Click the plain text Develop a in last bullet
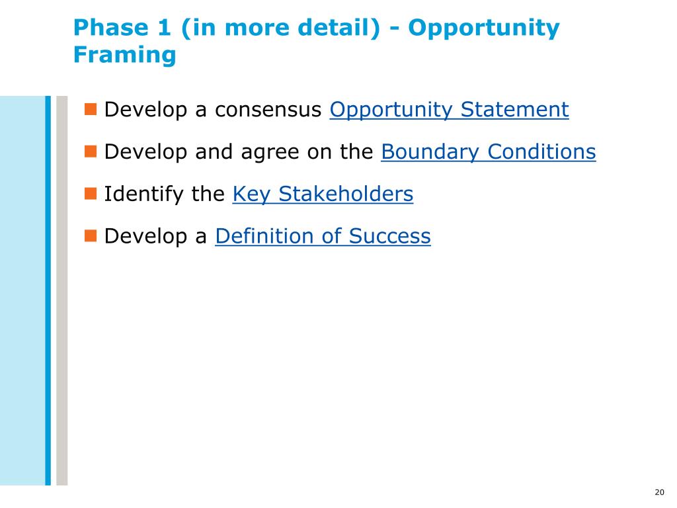Screen dimensions: 677x508 155,236
